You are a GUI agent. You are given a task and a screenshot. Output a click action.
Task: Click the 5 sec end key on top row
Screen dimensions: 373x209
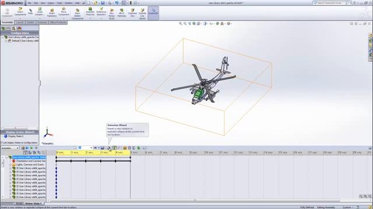pos(131,157)
